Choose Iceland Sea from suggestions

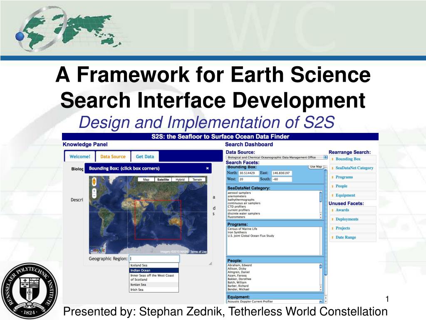tap(154, 265)
